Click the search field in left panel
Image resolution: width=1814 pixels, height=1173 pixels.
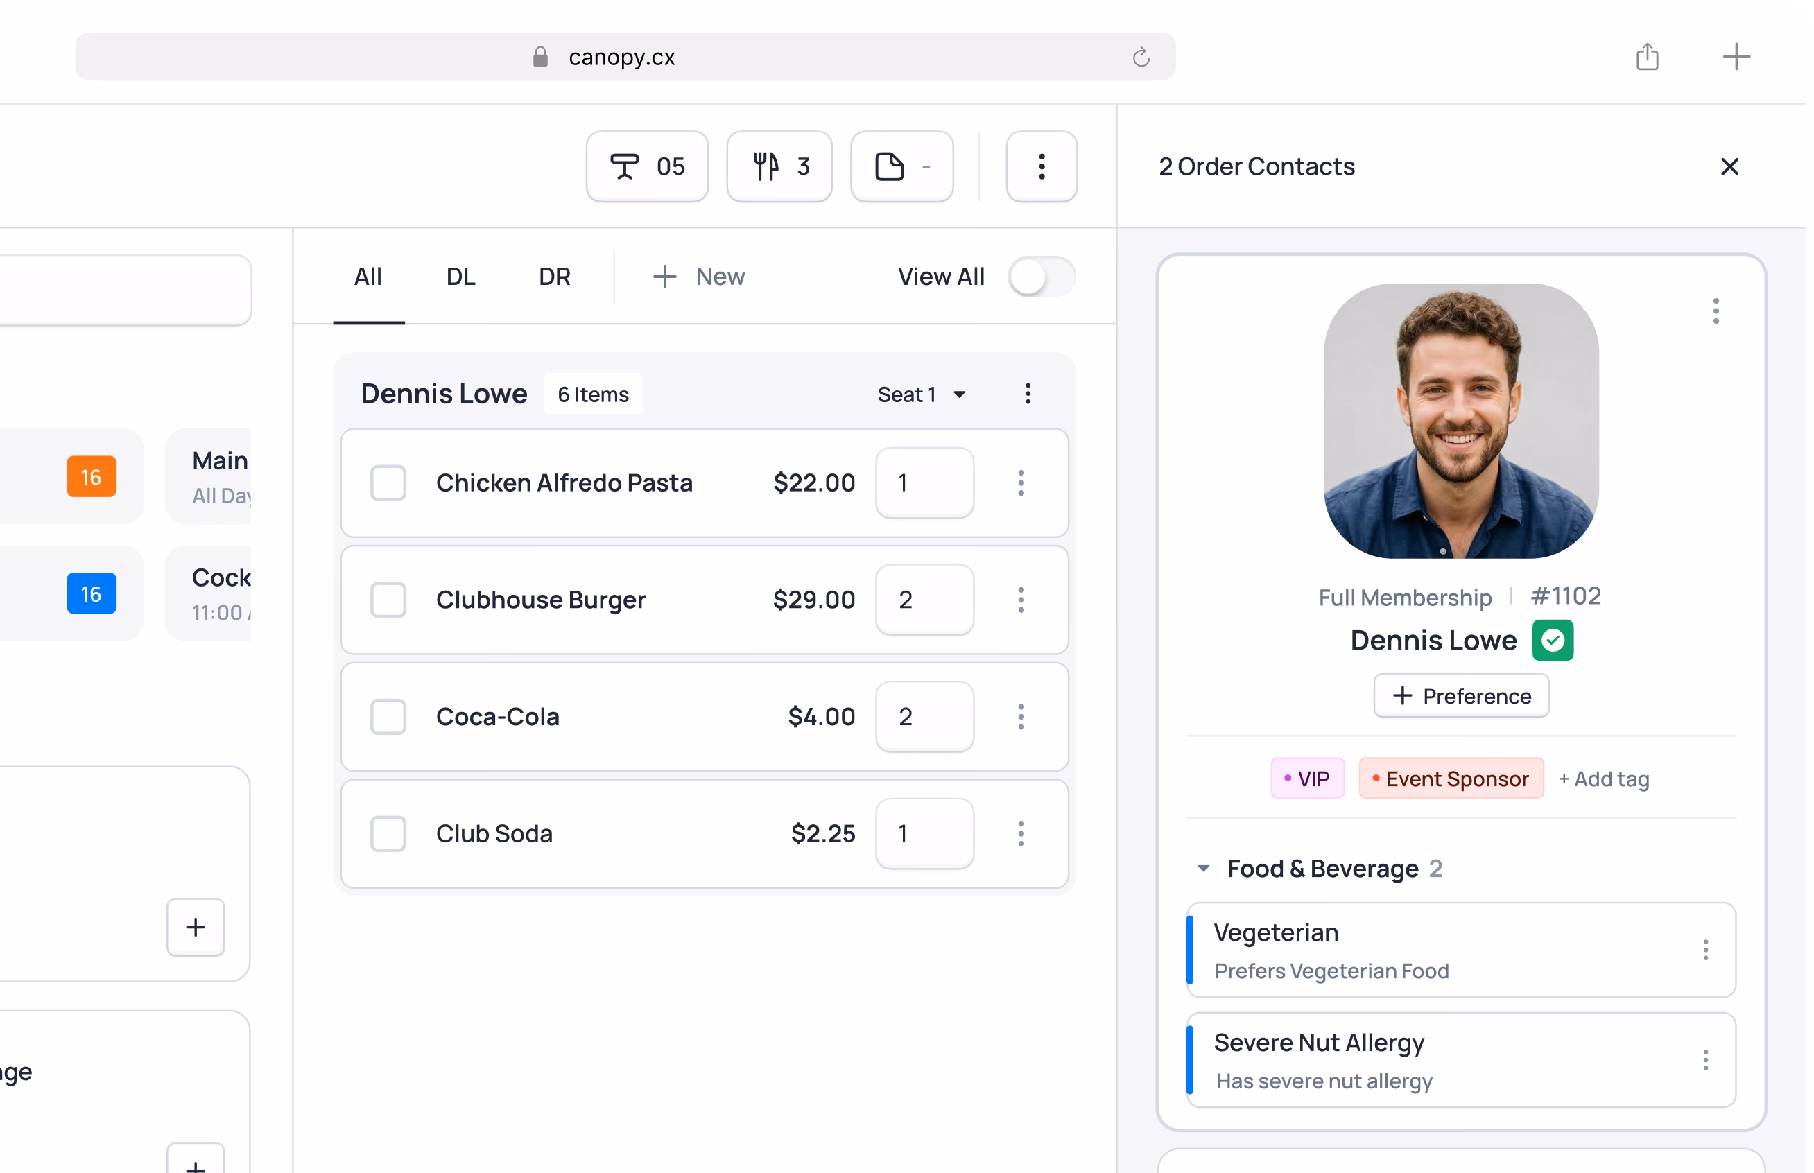tap(126, 290)
